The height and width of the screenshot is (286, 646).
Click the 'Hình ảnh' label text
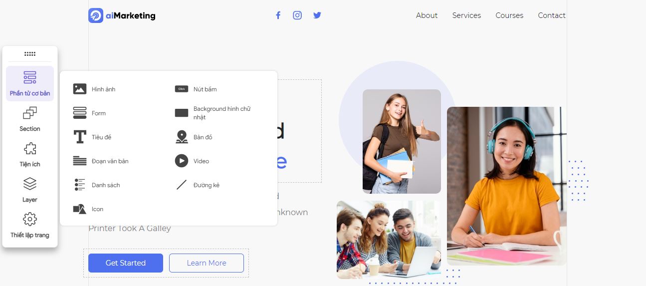(x=103, y=89)
